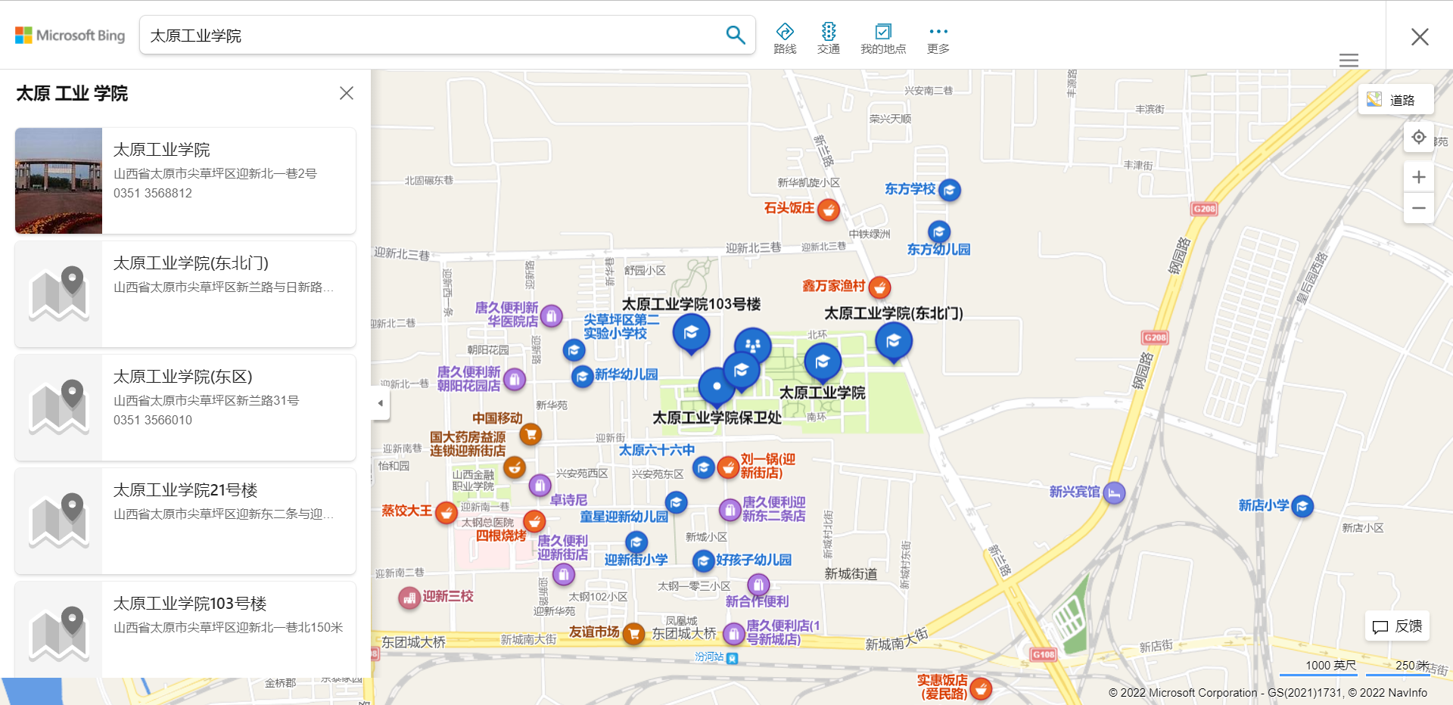Click the 唐久便利新华医院店 store marker
Screen dimensions: 1453x705
pos(552,315)
